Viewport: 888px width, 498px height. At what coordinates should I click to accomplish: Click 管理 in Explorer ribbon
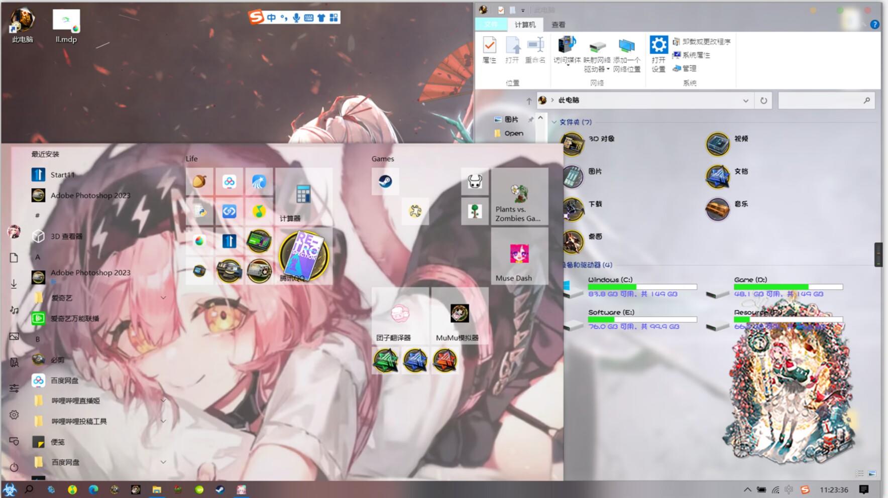[684, 68]
